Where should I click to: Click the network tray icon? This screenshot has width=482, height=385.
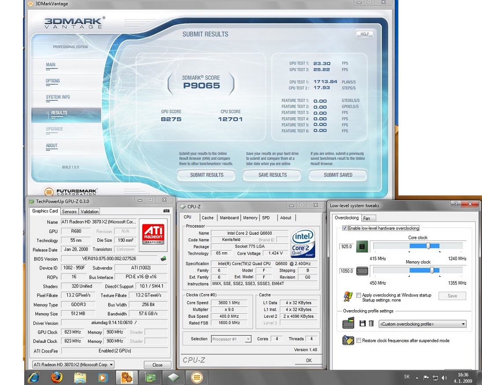pos(435,378)
